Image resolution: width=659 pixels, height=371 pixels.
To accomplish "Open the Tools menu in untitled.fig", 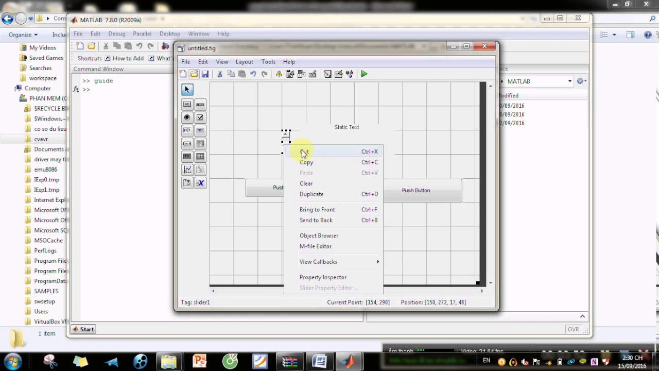I will (x=268, y=62).
